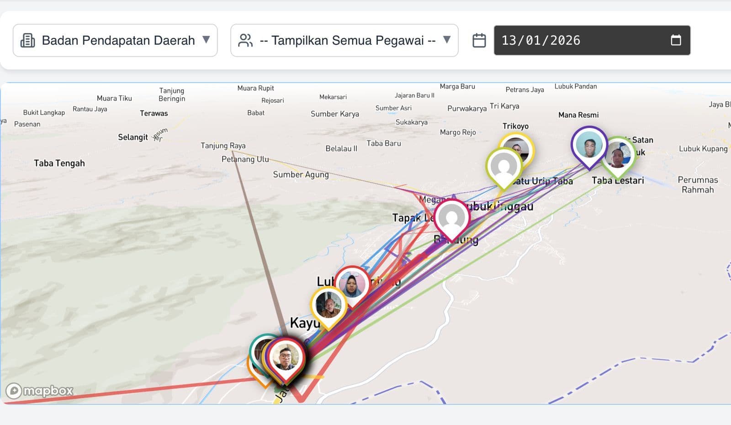Click the dropdown arrow beside Badan Pendapatan Daerah
This screenshot has height=425, width=731.
tap(206, 40)
